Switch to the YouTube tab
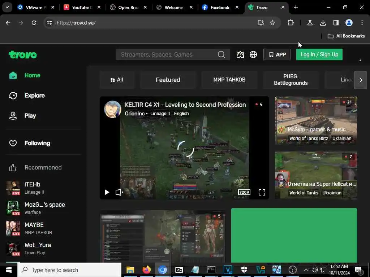This screenshot has width=370, height=277. click(x=82, y=8)
